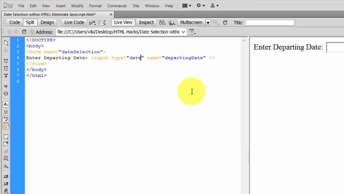Click the Collapse Selection icon
The height and width of the screenshot is (194, 344).
[6, 68]
